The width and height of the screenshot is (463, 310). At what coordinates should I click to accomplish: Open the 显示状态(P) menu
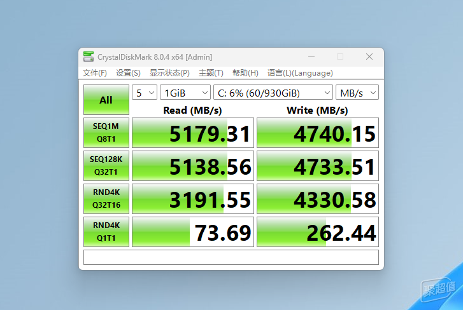click(169, 72)
